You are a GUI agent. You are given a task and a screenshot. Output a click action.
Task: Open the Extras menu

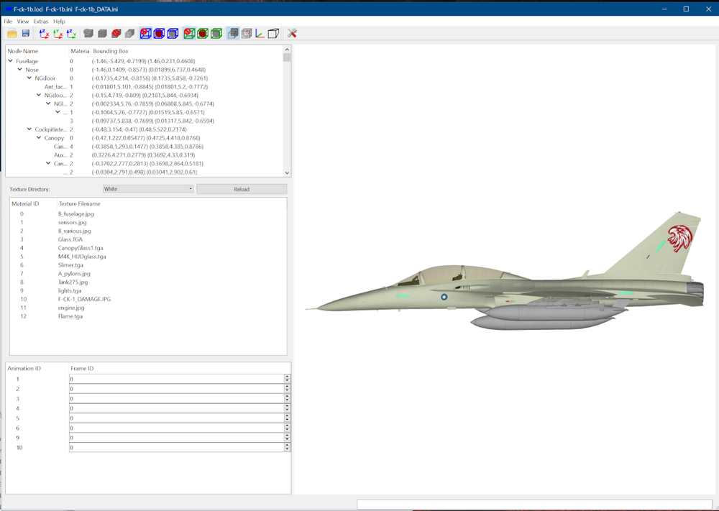41,21
